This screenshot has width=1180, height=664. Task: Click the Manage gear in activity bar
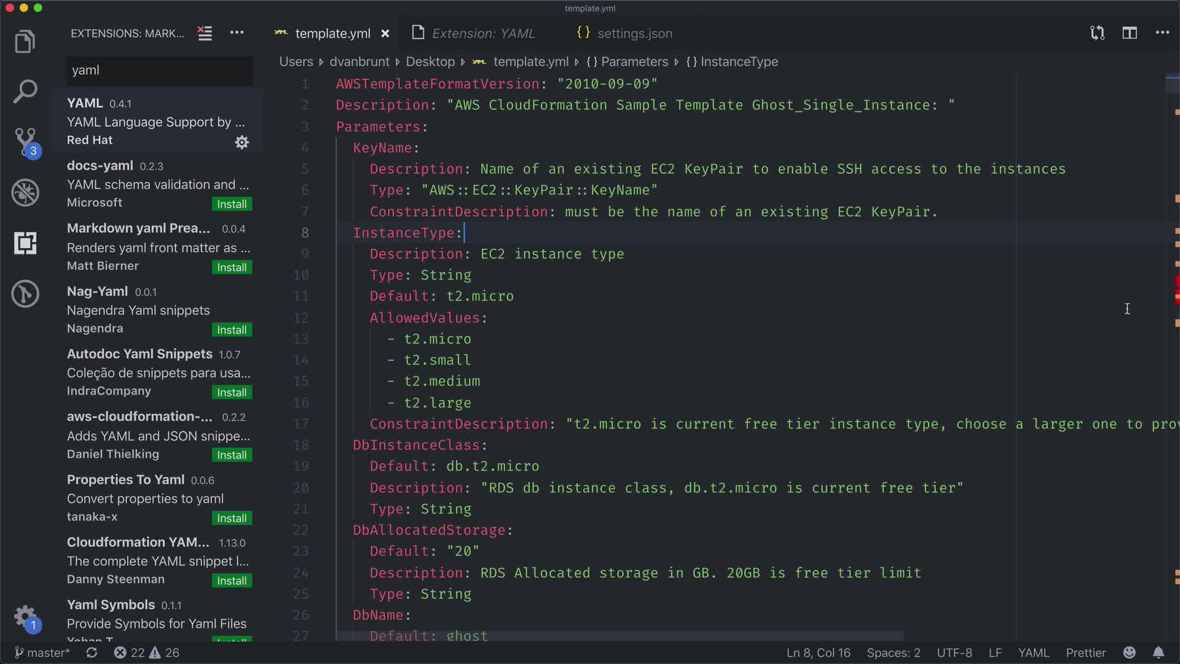click(25, 615)
